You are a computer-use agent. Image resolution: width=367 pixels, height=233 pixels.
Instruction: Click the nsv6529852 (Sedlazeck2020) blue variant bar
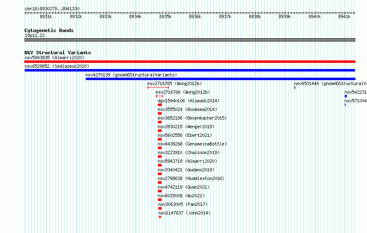[x=190, y=70]
